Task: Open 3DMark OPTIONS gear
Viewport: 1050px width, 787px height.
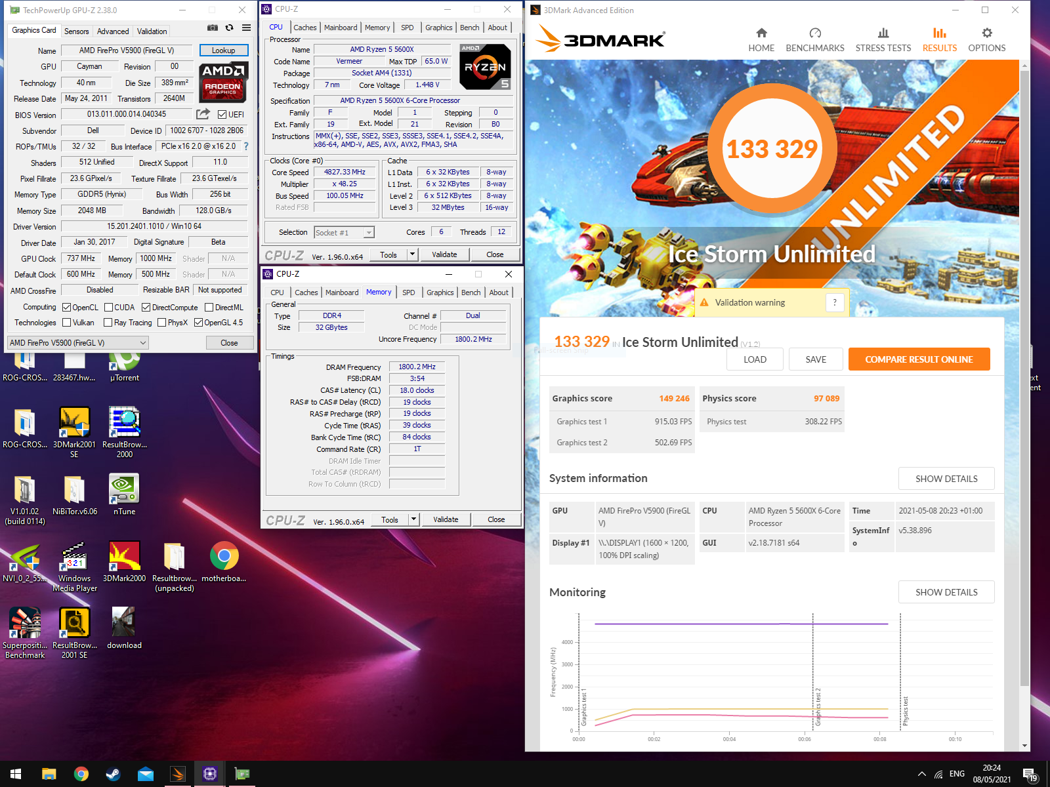Action: (x=987, y=40)
